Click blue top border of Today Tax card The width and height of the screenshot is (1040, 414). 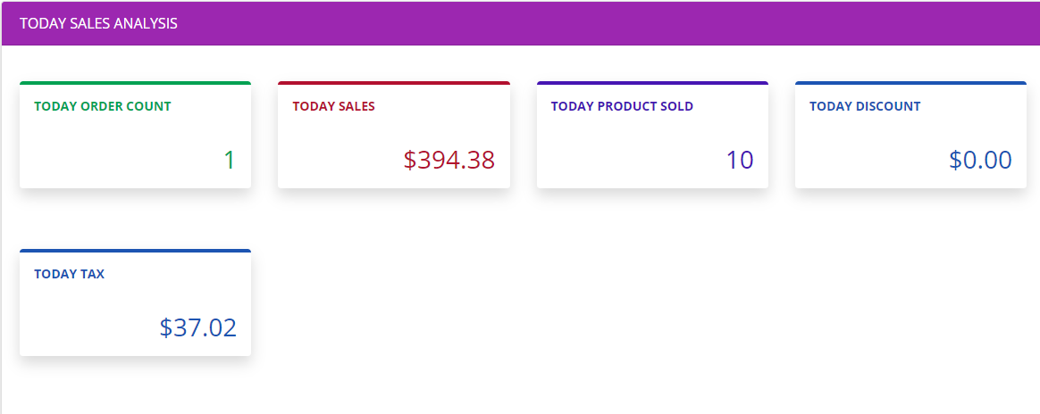[135, 251]
